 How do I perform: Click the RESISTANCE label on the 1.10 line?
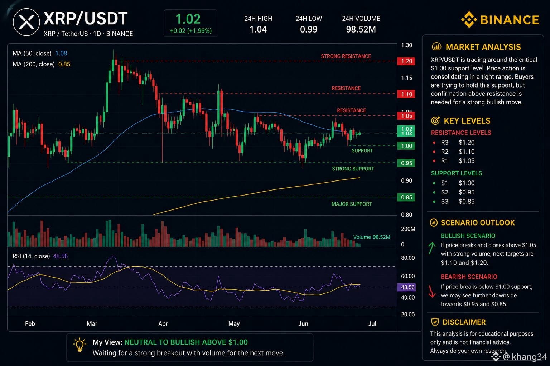coord(346,88)
